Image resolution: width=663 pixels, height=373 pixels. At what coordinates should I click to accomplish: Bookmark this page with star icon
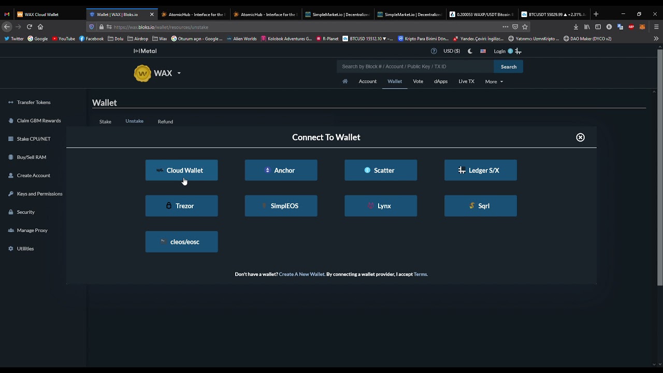click(x=525, y=26)
